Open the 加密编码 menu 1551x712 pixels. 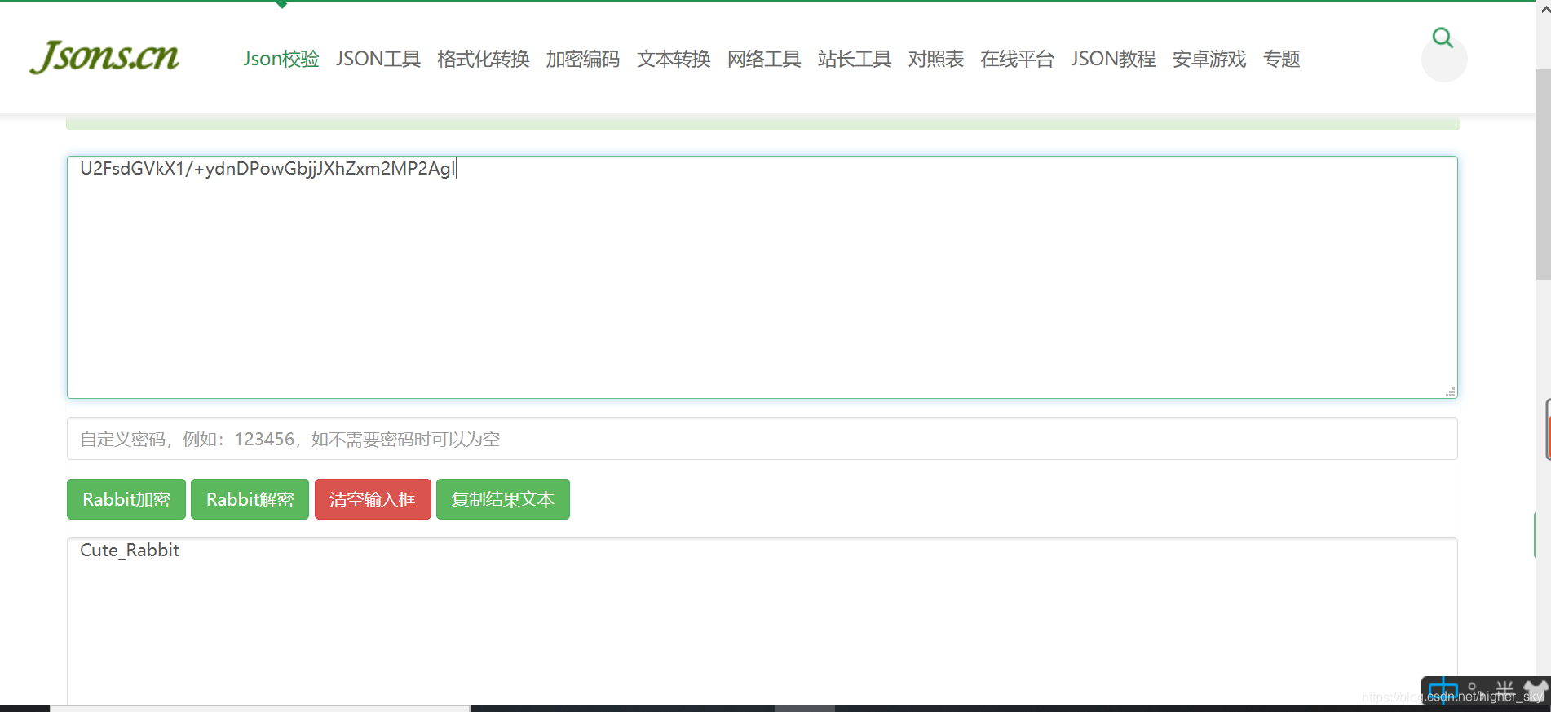click(583, 59)
